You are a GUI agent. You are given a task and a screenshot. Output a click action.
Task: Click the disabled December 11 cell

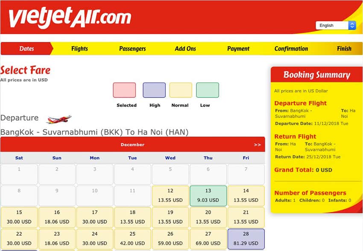coord(132,195)
